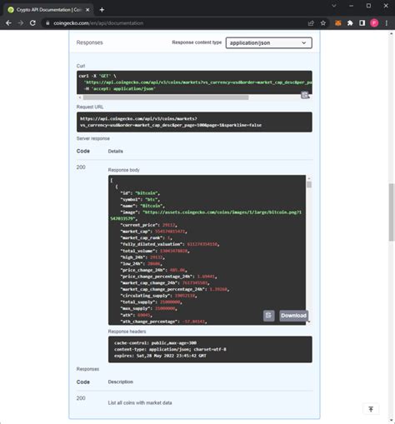Click the content-type response header line
Screen dimensions: 395x424
(x=170, y=349)
